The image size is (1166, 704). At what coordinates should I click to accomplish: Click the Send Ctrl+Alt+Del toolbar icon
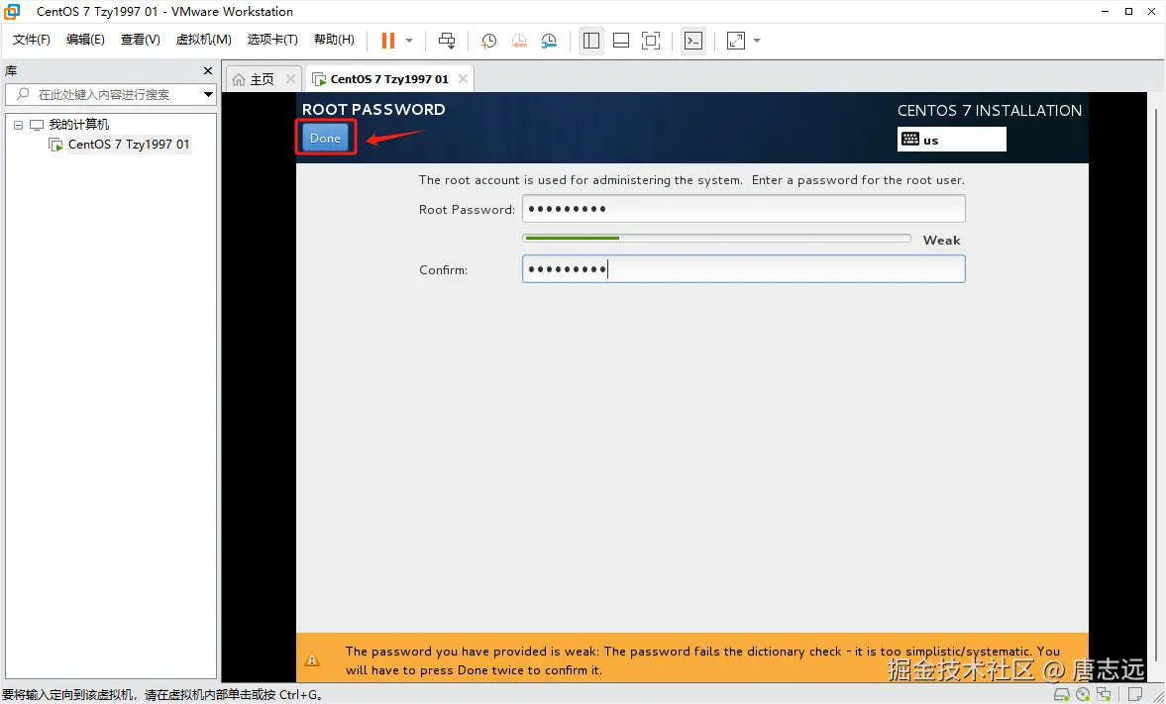pyautogui.click(x=446, y=41)
